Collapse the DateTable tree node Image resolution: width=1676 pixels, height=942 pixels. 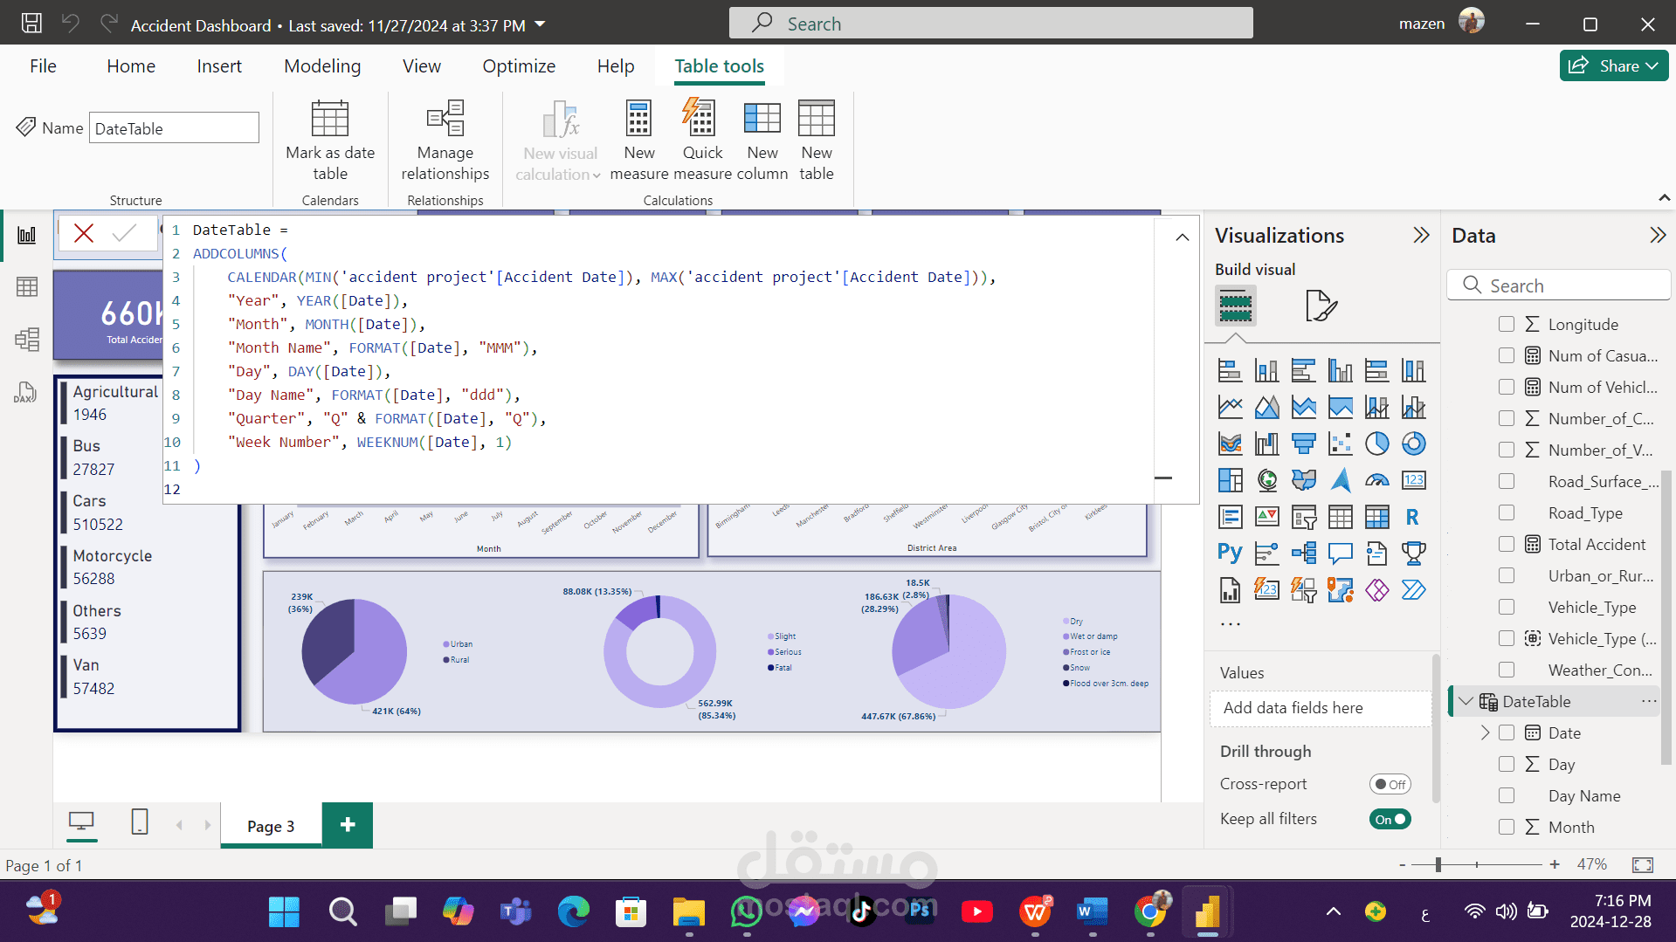pyautogui.click(x=1466, y=701)
